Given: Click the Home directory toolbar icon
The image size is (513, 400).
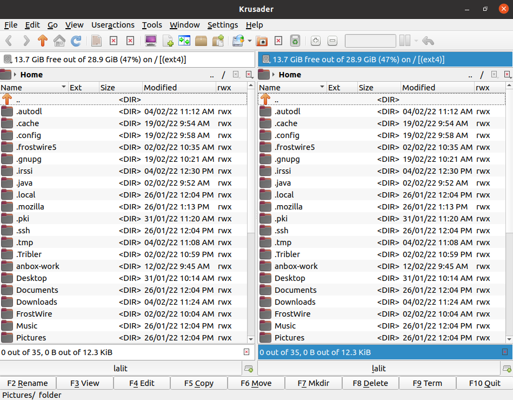Looking at the screenshot, I should click(x=59, y=41).
